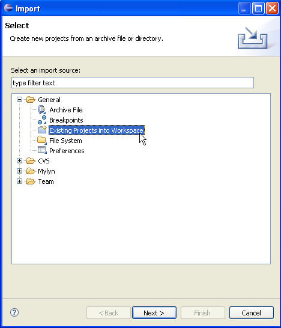This screenshot has height=328, width=281.
Task: Collapse the General category
Action: pos(19,100)
